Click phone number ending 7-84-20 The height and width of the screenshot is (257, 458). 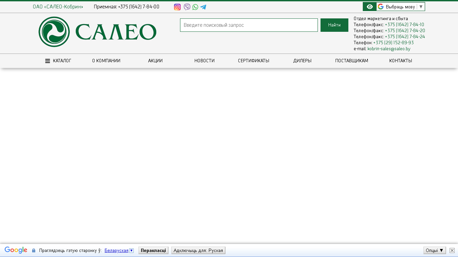pos(405,30)
